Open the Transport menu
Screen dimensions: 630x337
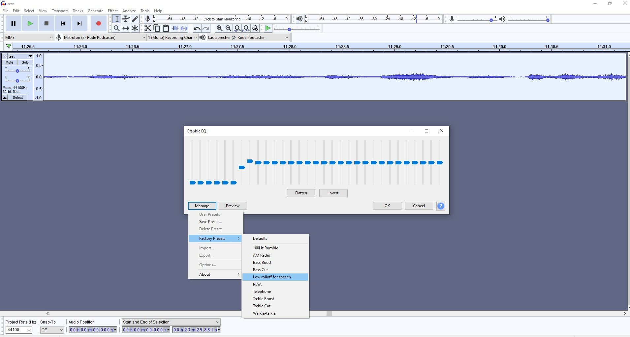click(x=60, y=11)
